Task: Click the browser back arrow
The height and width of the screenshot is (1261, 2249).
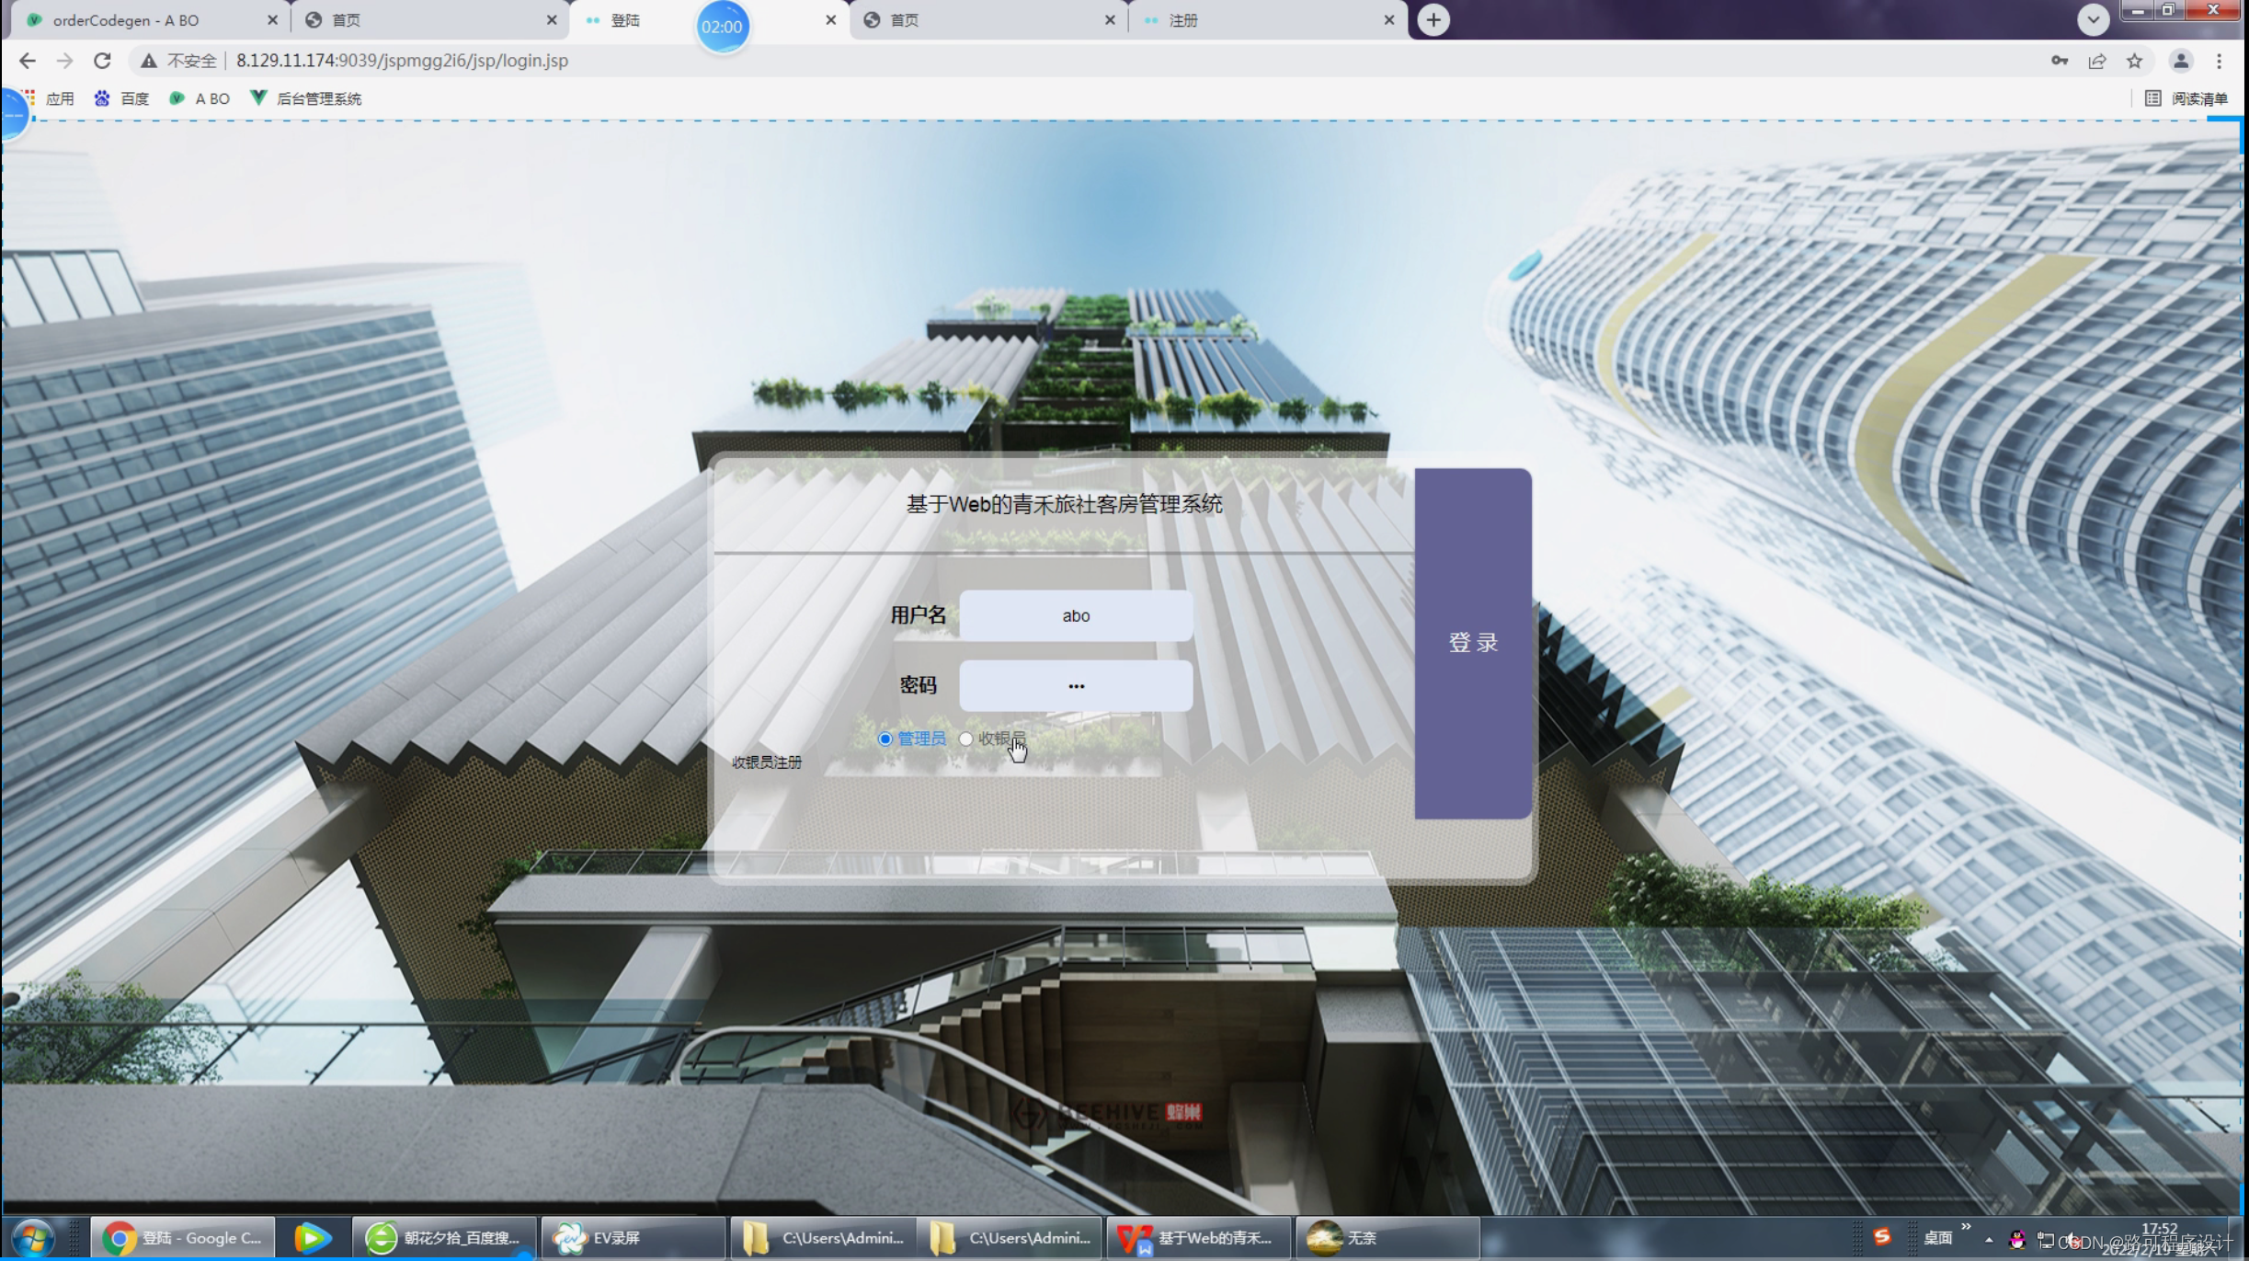Action: 27,61
